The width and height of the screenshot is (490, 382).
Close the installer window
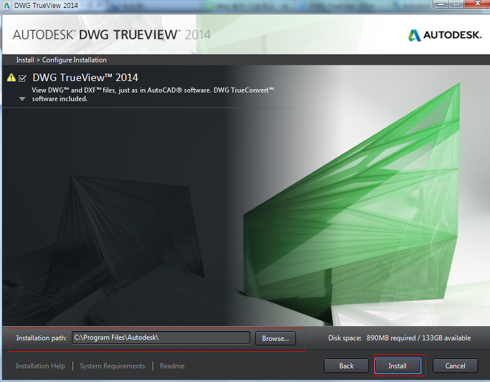[x=477, y=4]
